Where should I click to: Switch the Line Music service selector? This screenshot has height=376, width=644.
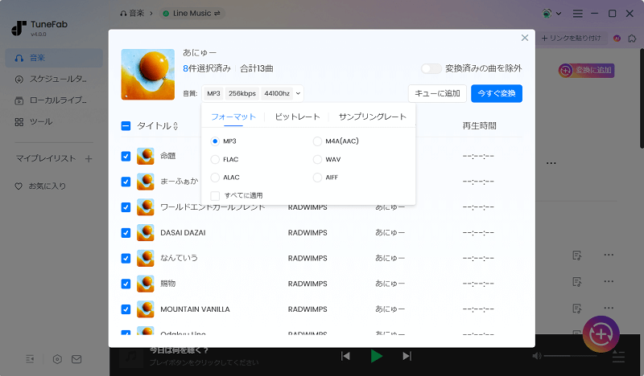point(192,14)
